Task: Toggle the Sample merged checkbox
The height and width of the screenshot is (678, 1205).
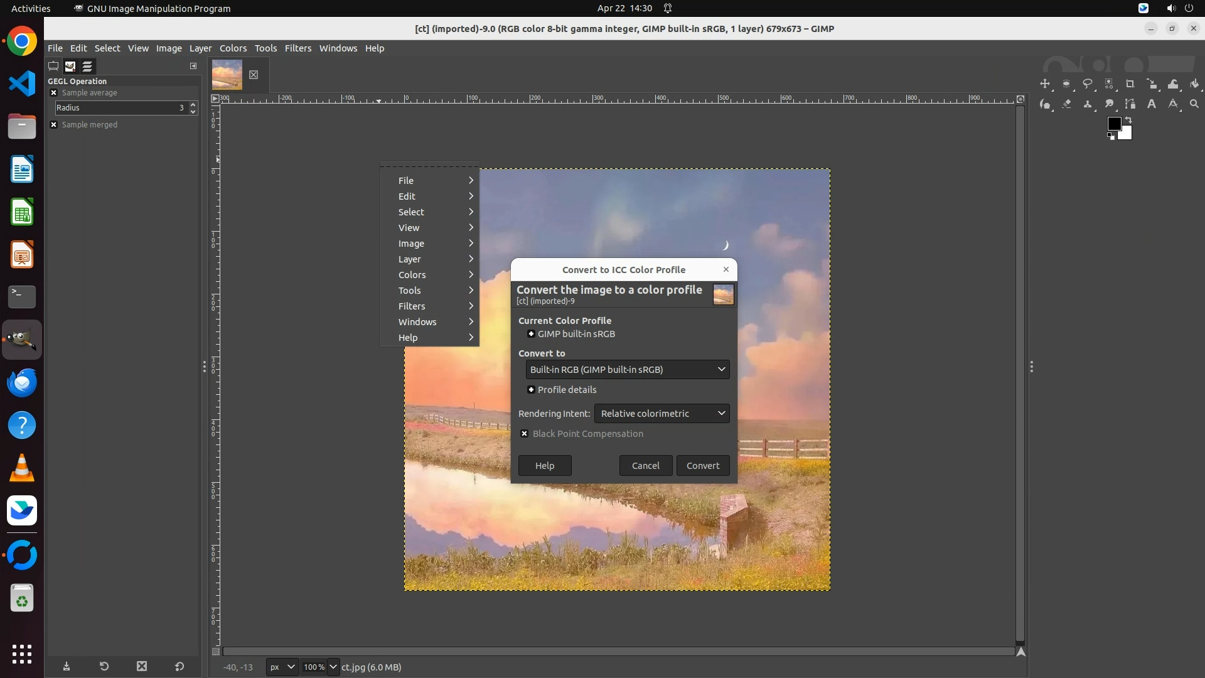Action: pos(54,125)
